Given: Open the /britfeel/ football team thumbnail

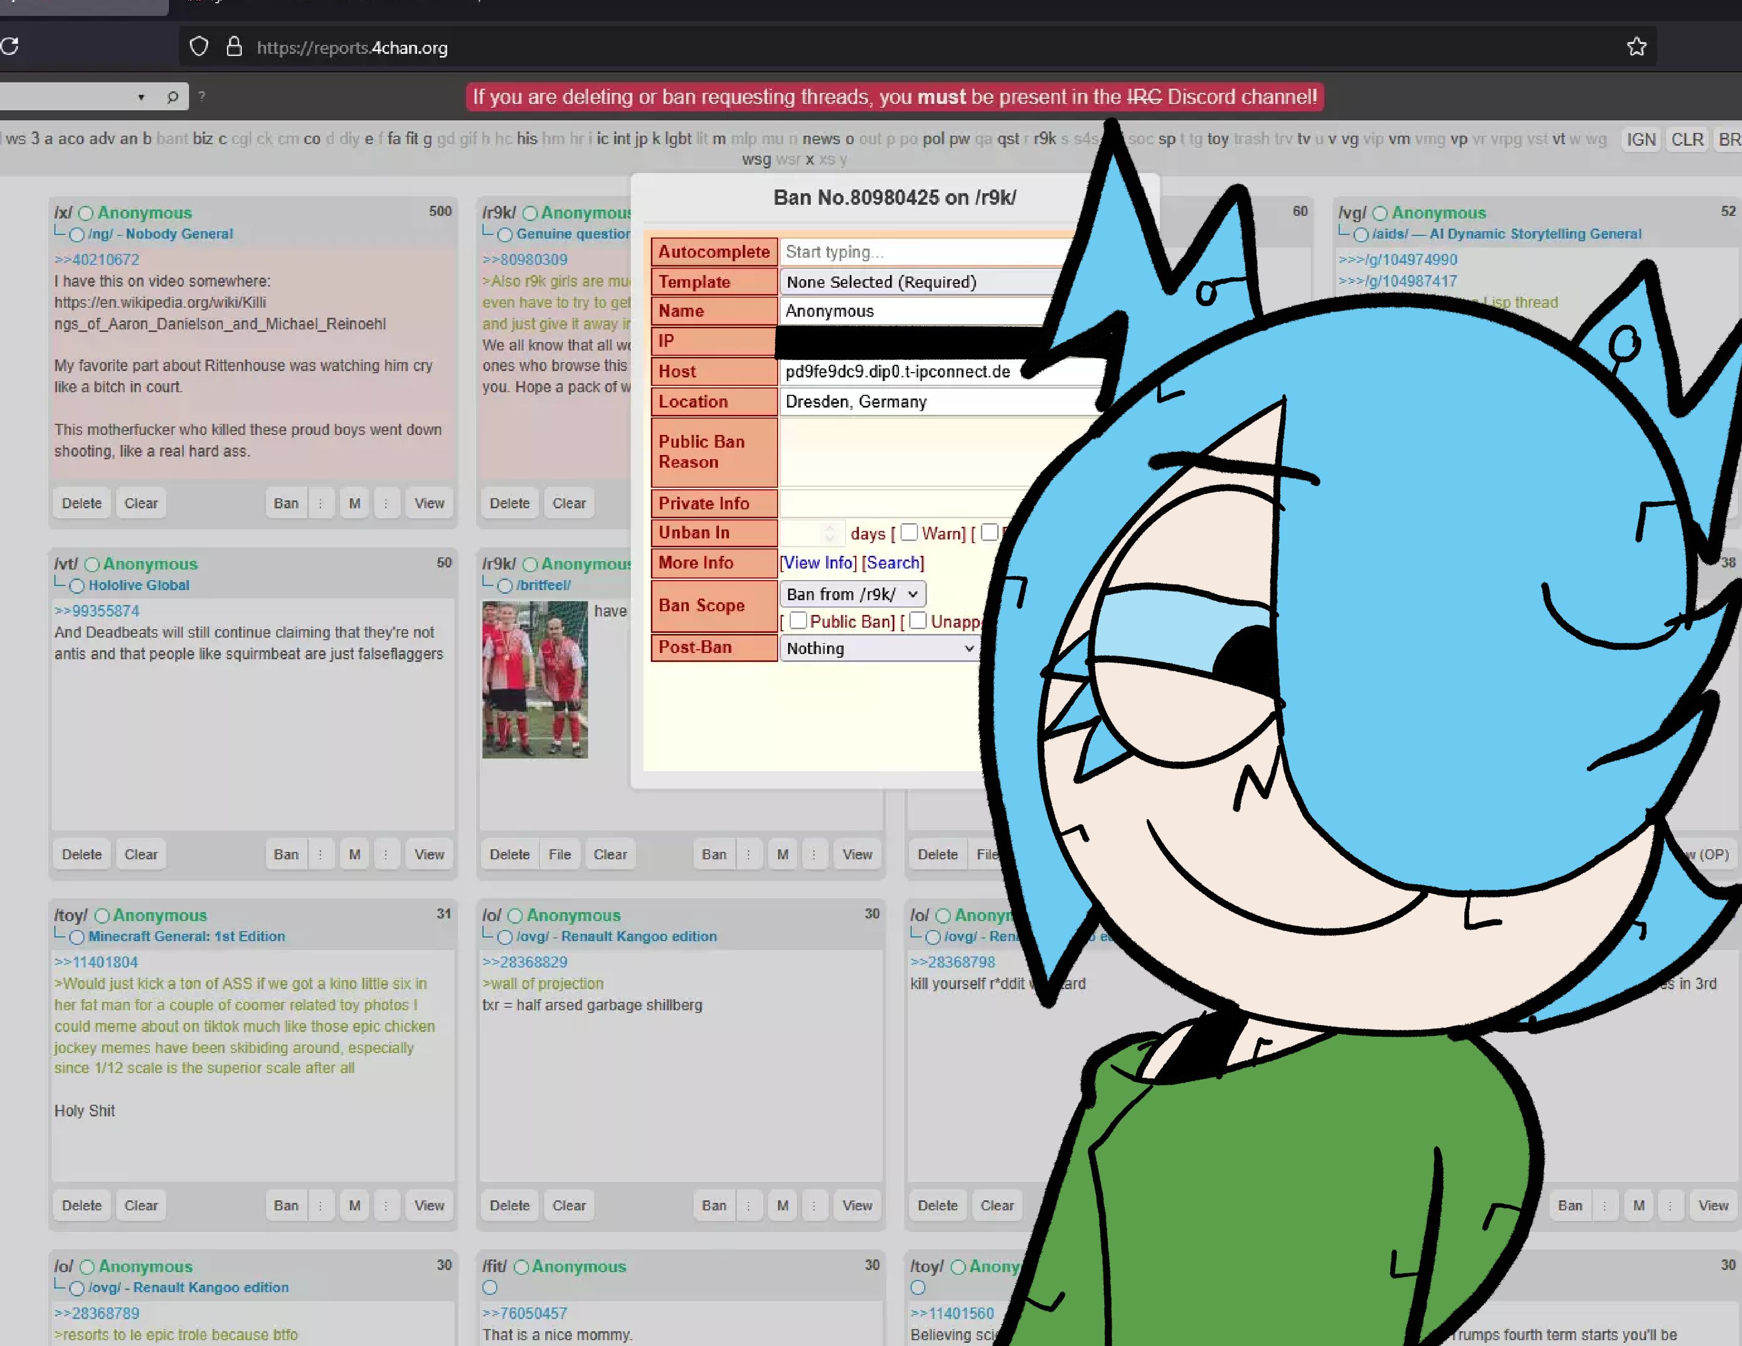Looking at the screenshot, I should coord(535,679).
